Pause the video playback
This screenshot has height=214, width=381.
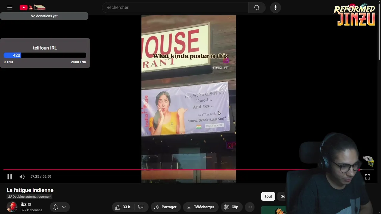coord(10,177)
